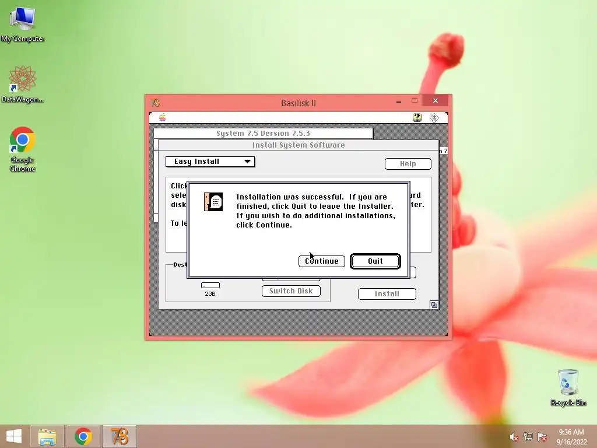Image resolution: width=597 pixels, height=448 pixels.
Task: Click the Basilisk II taskbar button
Action: (x=120, y=436)
